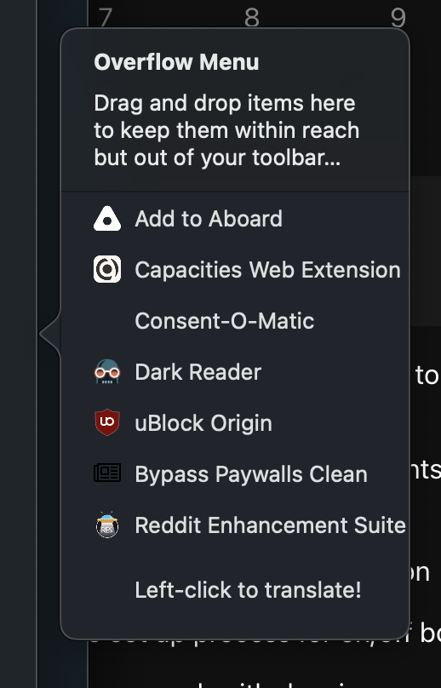441x688 pixels.
Task: Open the Consent-O-Matic extension
Action: [224, 321]
